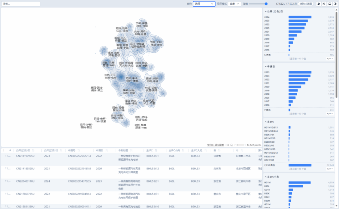This screenshot has height=209, width=339.
Task: Toggle the embedding scatter view icon
Action: click(x=323, y=4)
